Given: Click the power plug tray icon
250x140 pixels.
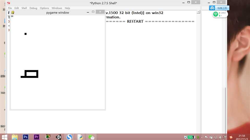Looking at the screenshot, I should pyautogui.click(x=185, y=137).
